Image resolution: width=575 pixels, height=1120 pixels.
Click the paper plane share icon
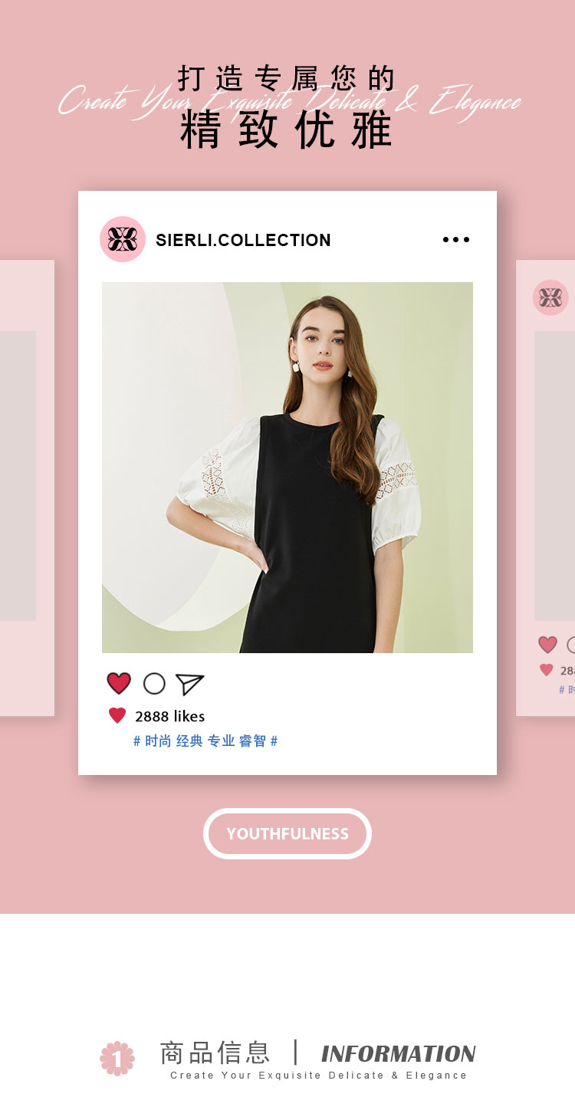[189, 684]
